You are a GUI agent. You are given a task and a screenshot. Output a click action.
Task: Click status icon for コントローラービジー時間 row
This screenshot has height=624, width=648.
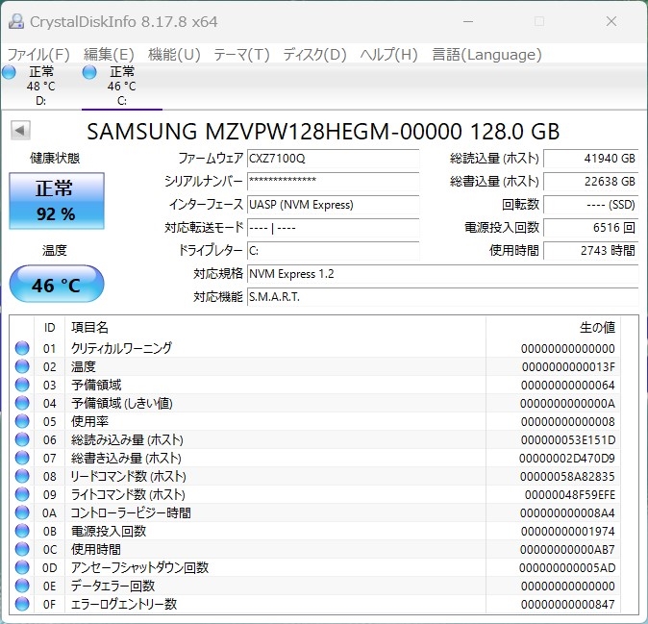coord(22,512)
